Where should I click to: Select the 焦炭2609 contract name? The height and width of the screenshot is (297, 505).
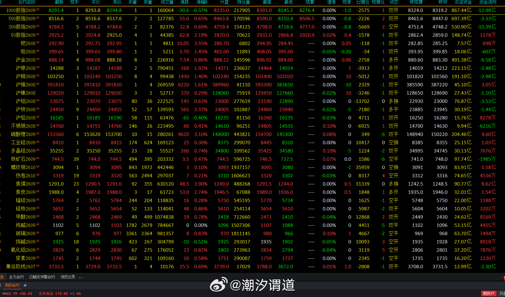click(x=26, y=192)
